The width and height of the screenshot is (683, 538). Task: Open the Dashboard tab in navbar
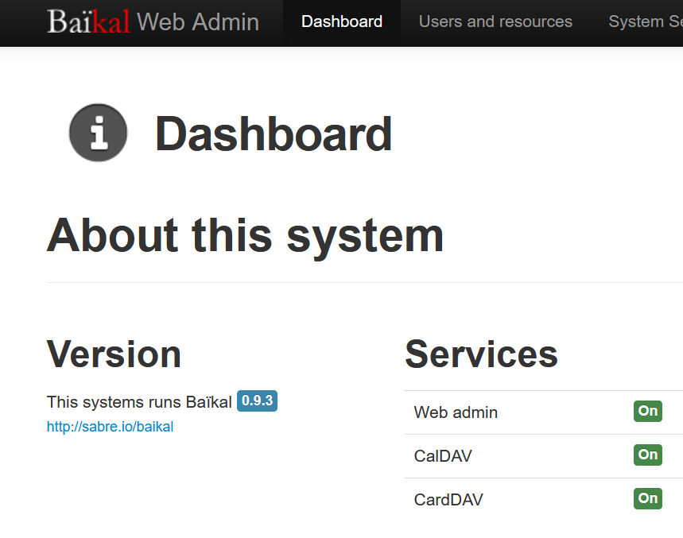coord(342,22)
